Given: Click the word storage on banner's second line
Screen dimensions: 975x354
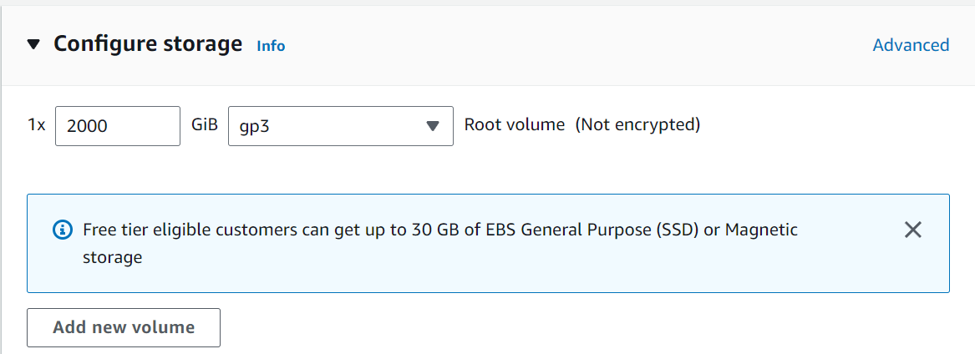Looking at the screenshot, I should click(112, 257).
